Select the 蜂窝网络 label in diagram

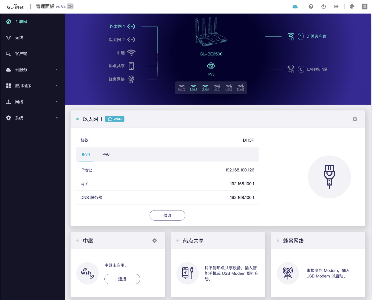pyautogui.click(x=117, y=79)
